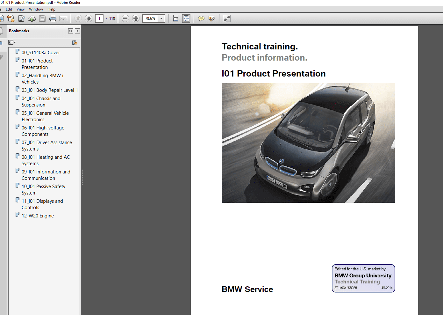Click the Attachments paperclip icon in the left strip
Viewport: 443px width, 315px height.
pos(1,58)
